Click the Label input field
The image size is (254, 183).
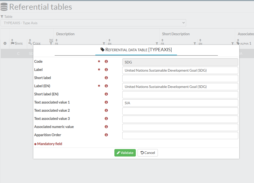click(180, 70)
